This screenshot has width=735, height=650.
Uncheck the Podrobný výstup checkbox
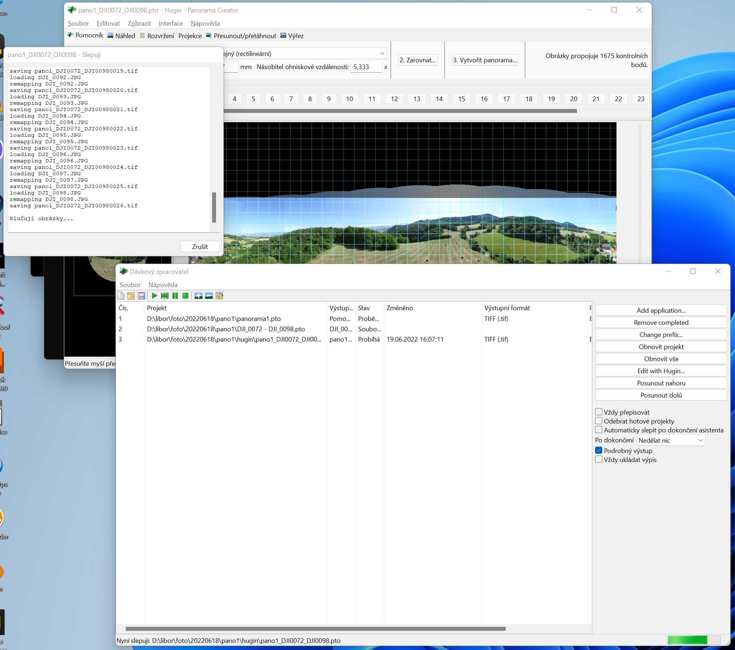[599, 451]
